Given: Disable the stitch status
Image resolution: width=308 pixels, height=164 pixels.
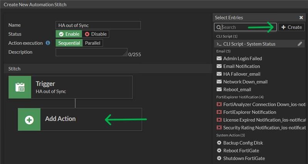Looking at the screenshot, I should pos(95,34).
